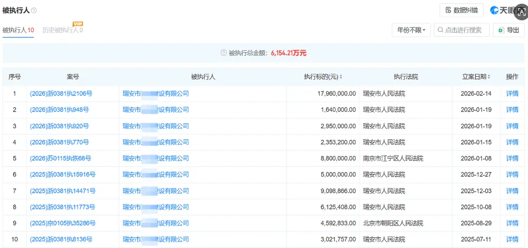Open case (2026)浙0381执2106号
Image resolution: width=528 pixels, height=248 pixels.
[61, 94]
